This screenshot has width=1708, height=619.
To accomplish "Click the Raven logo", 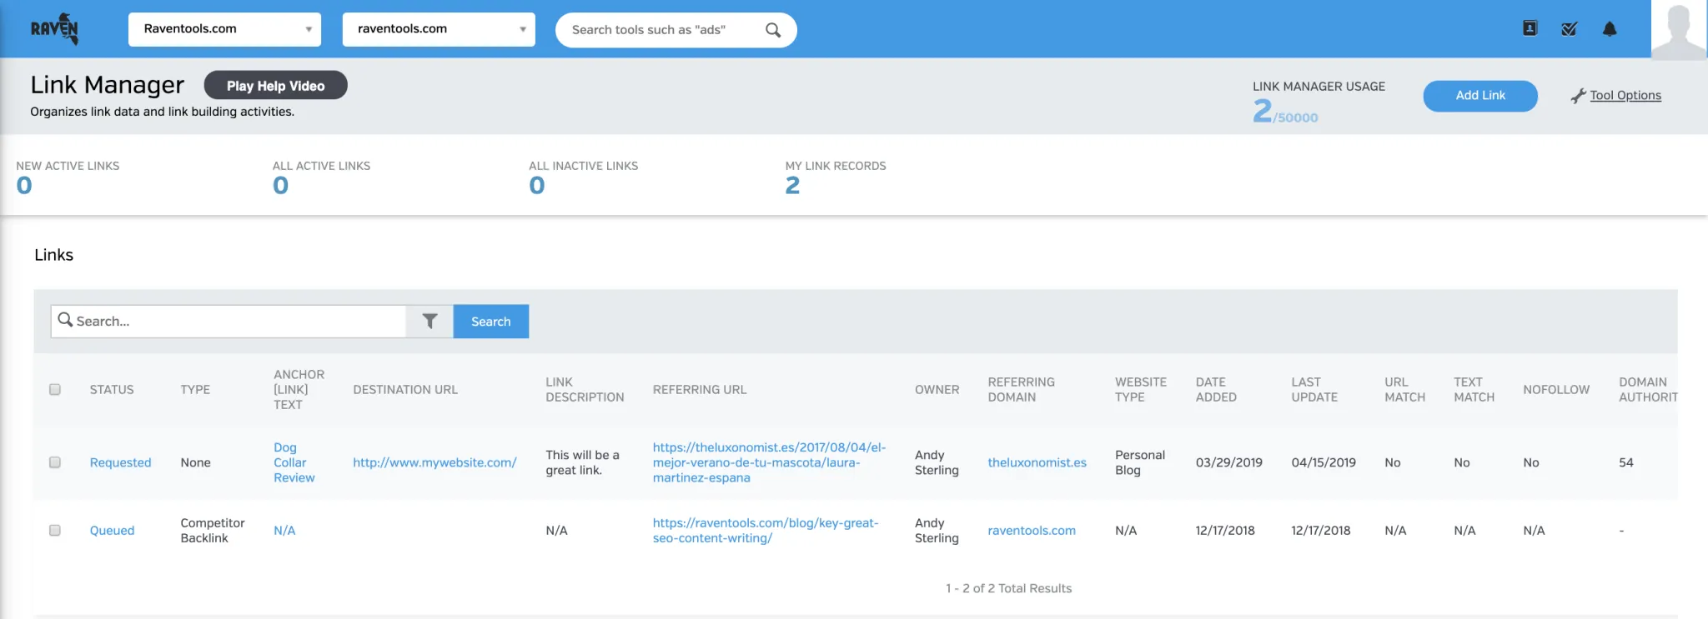I will pos(55,29).
